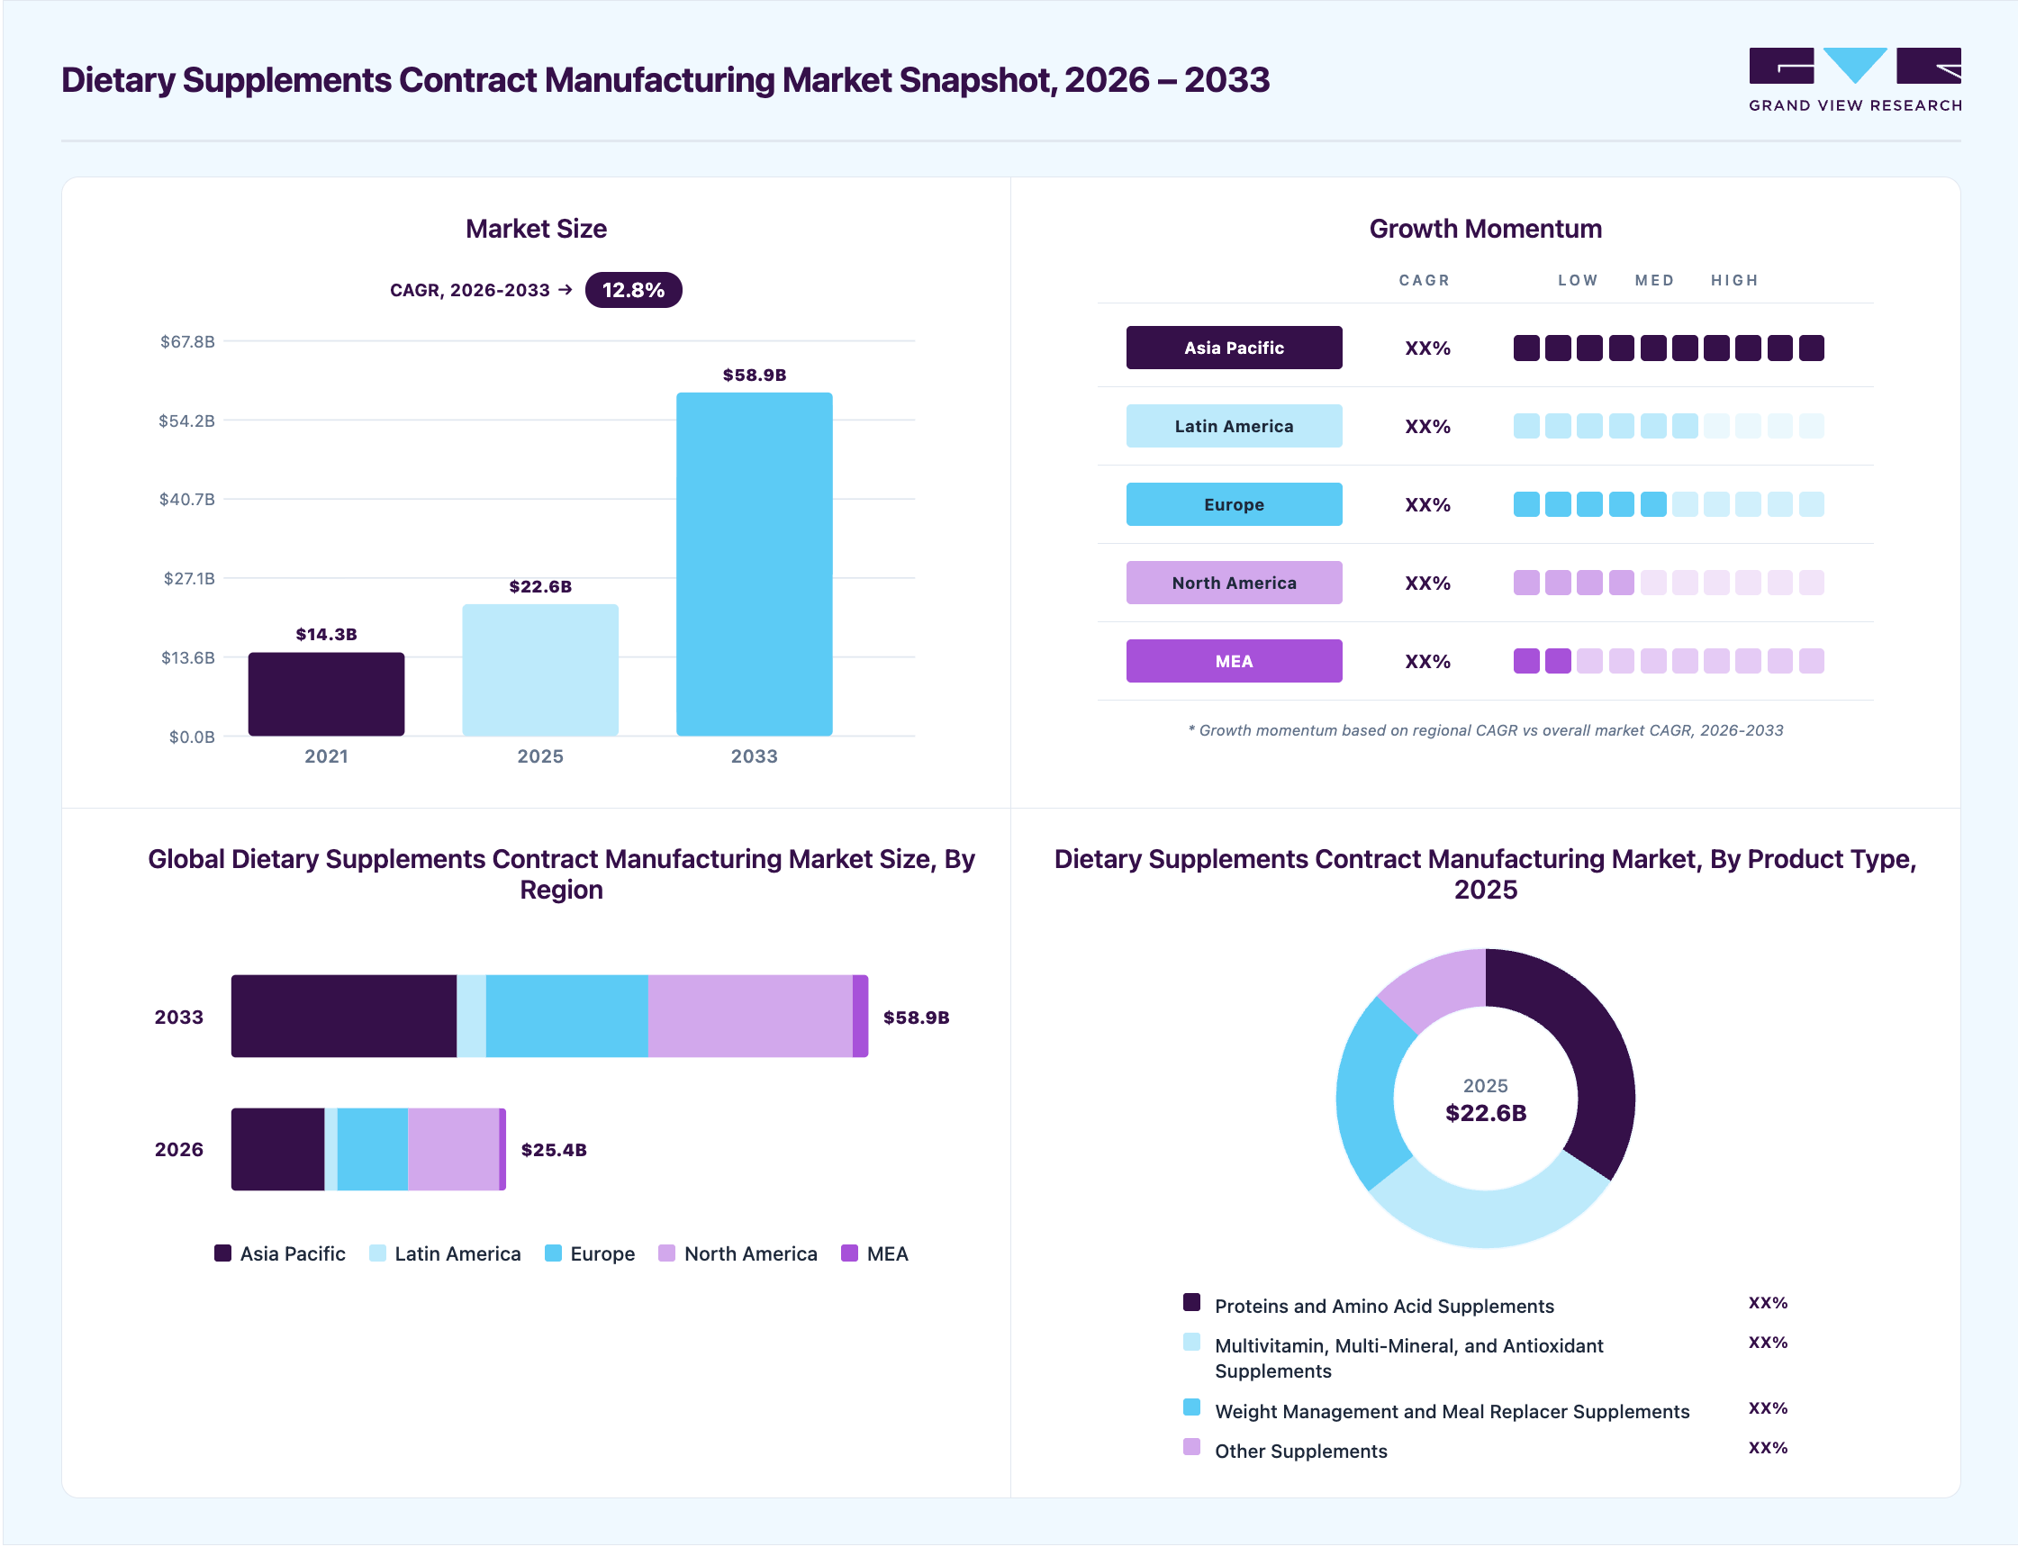Click the Other Supplements legend swatch

coord(1191,1447)
